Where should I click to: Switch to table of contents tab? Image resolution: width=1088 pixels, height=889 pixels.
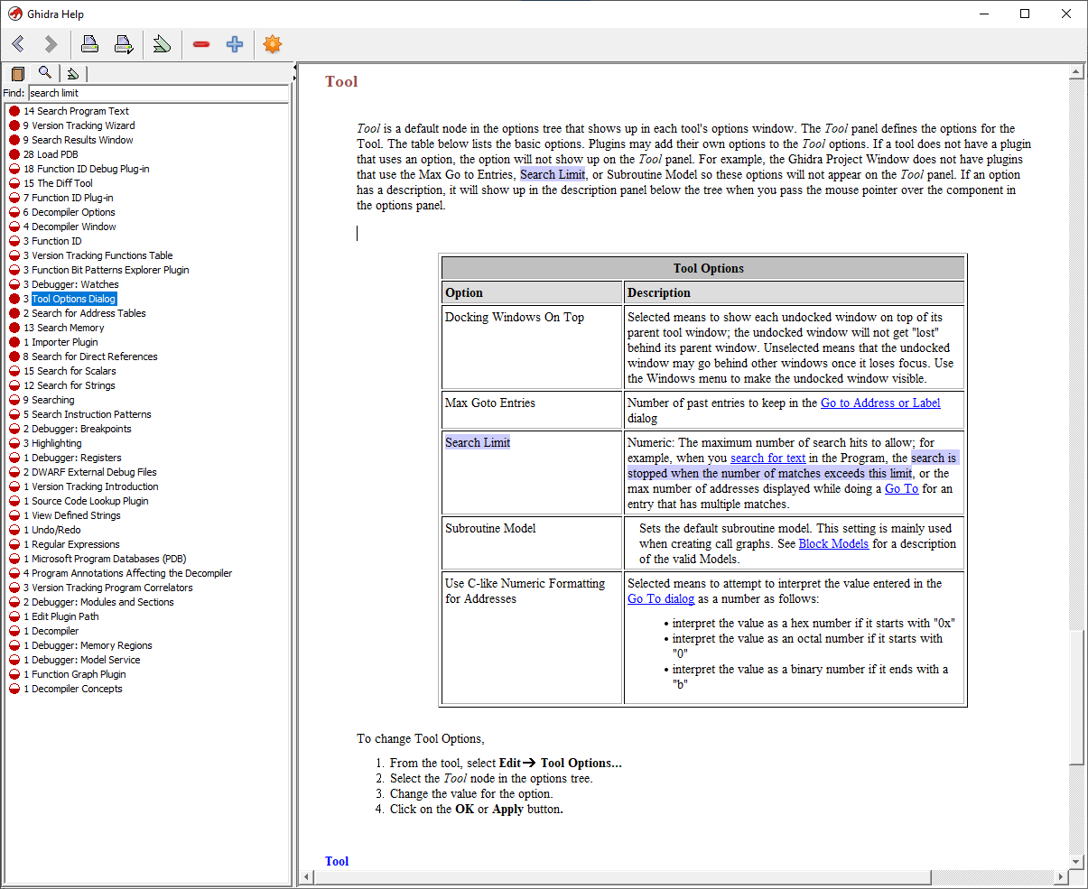point(18,74)
